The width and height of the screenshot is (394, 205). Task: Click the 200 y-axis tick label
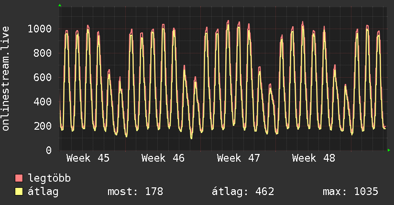pos(43,126)
